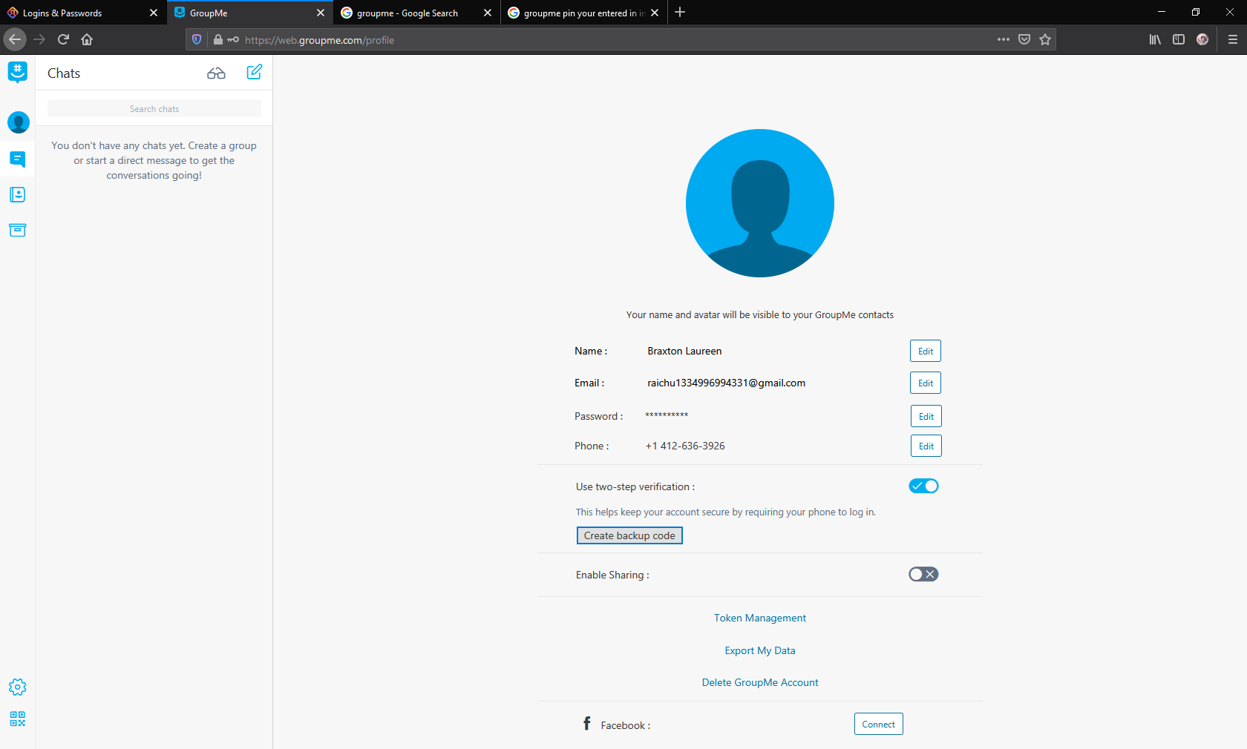The width and height of the screenshot is (1247, 749).
Task: Click the Chats panel heading
Action: click(x=64, y=73)
